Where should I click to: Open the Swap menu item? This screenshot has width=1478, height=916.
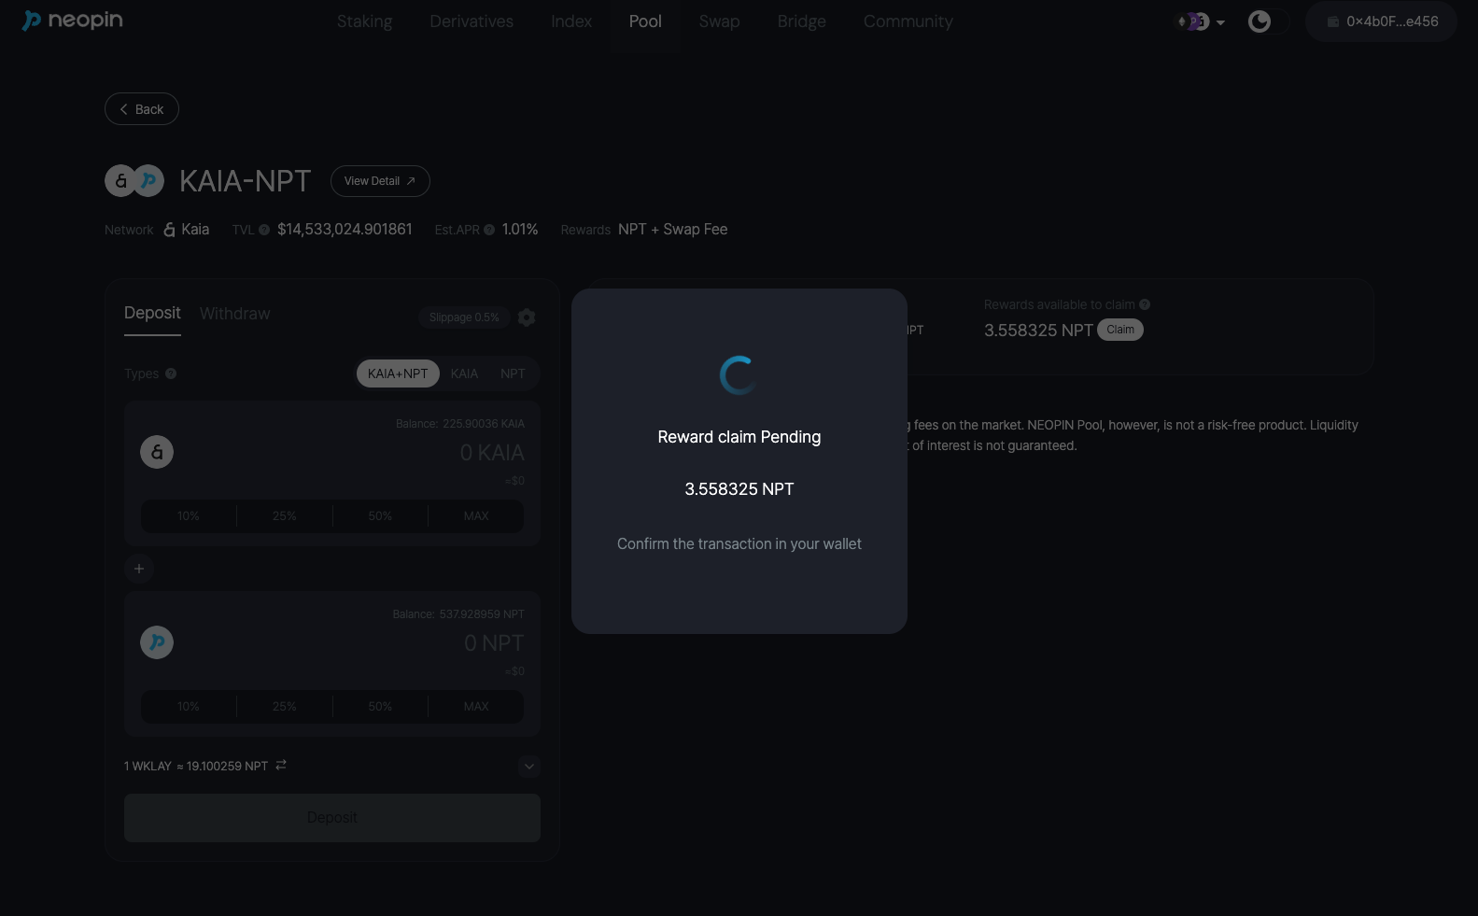point(719,21)
